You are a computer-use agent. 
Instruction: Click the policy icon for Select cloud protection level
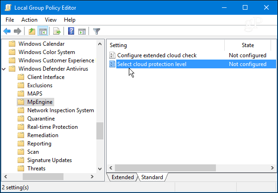pos(112,64)
